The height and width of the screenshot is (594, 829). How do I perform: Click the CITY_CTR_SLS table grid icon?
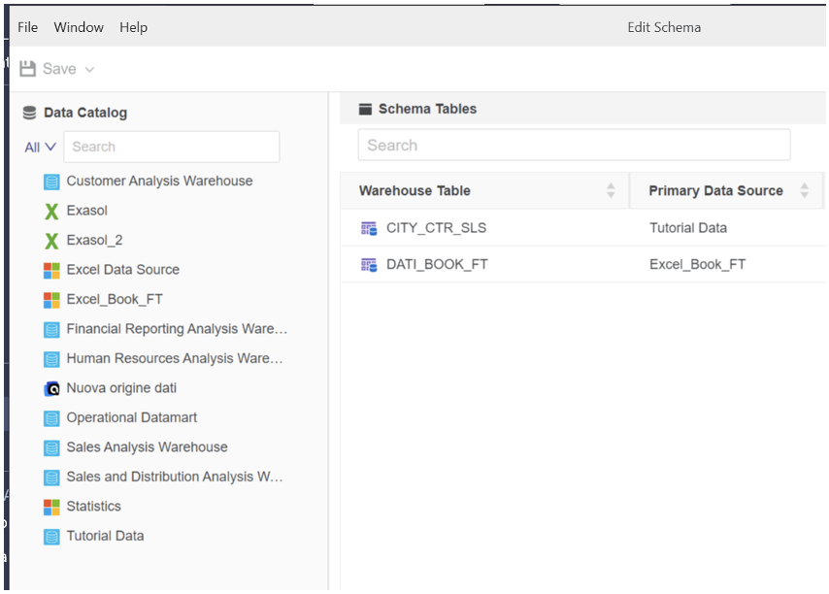pos(371,227)
